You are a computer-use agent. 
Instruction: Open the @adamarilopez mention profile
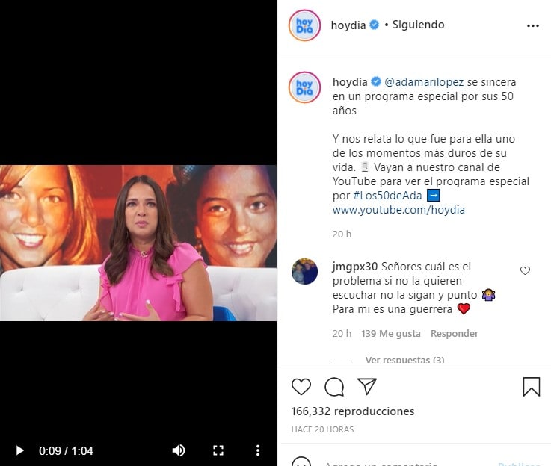424,82
